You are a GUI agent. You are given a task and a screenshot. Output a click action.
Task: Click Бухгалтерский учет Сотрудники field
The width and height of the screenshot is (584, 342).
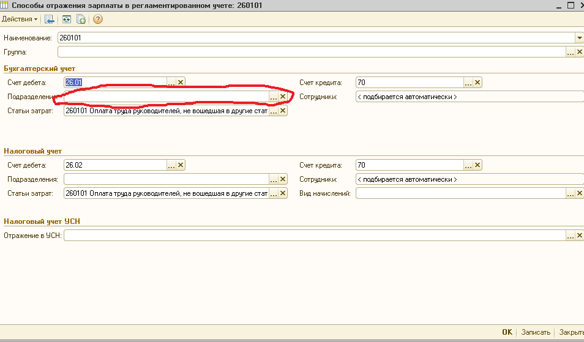tap(470, 97)
